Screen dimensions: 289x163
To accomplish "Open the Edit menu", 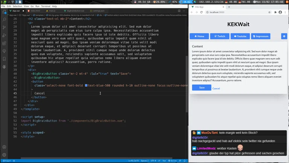I will (9, 6).
